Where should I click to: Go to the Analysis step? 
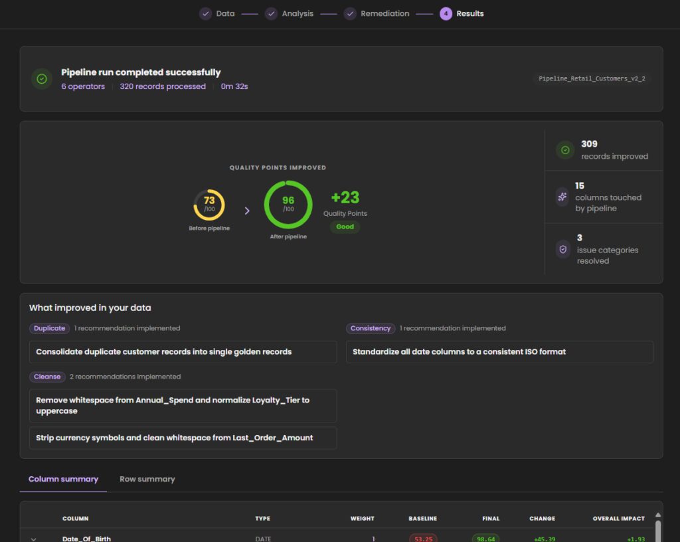coord(297,13)
